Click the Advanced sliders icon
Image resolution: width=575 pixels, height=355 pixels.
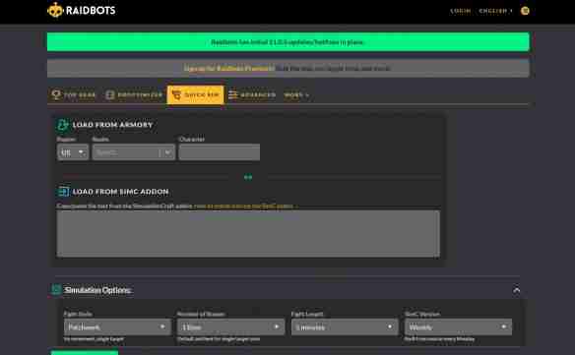tap(232, 94)
